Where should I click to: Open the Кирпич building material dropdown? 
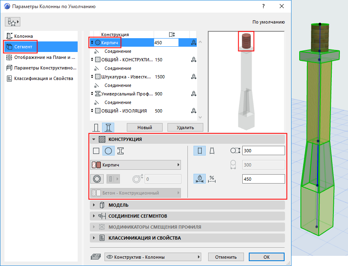point(135,165)
